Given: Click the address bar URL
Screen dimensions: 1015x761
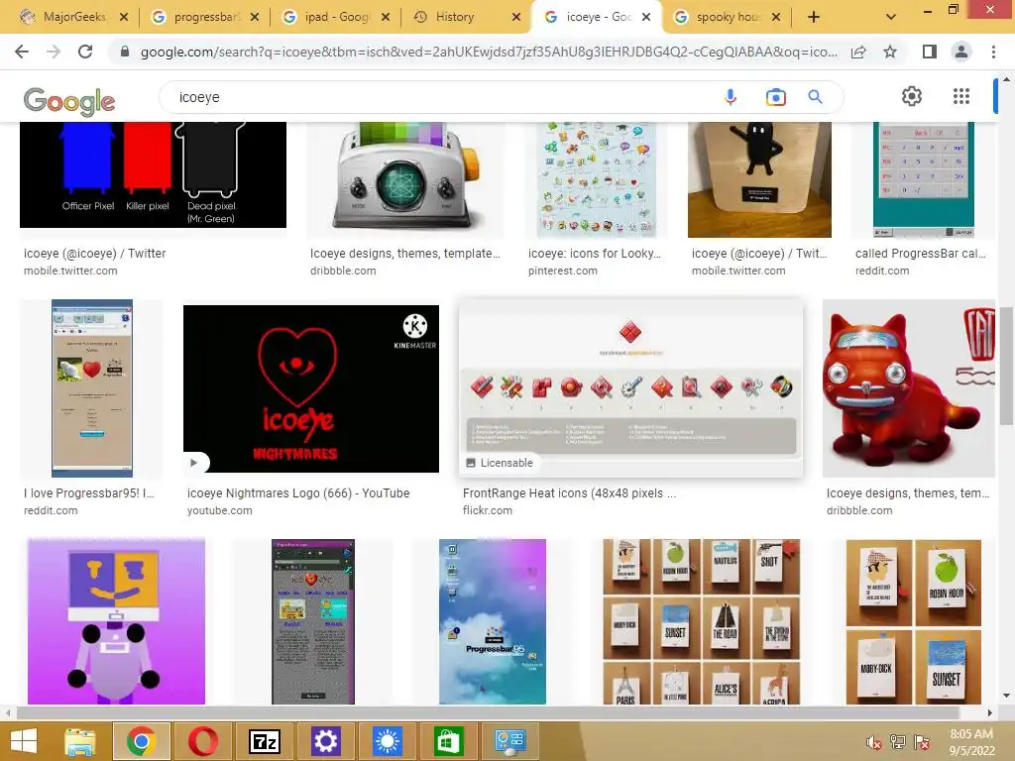Looking at the screenshot, I should click(x=489, y=52).
